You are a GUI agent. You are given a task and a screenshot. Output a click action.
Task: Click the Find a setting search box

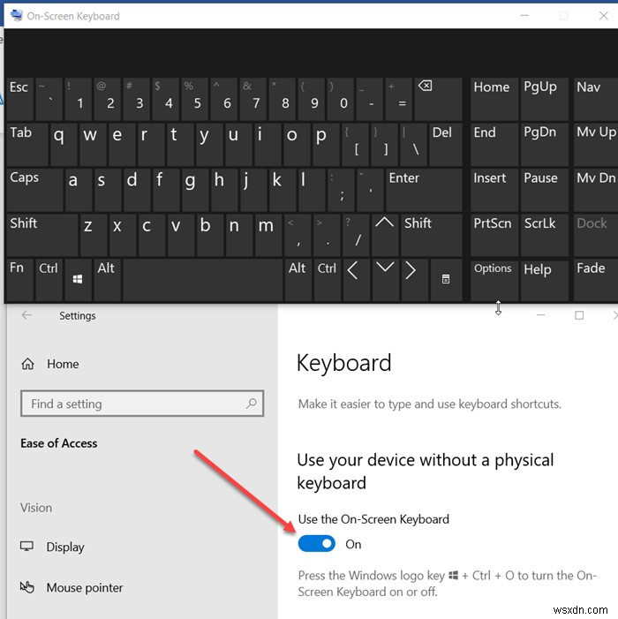coord(142,404)
